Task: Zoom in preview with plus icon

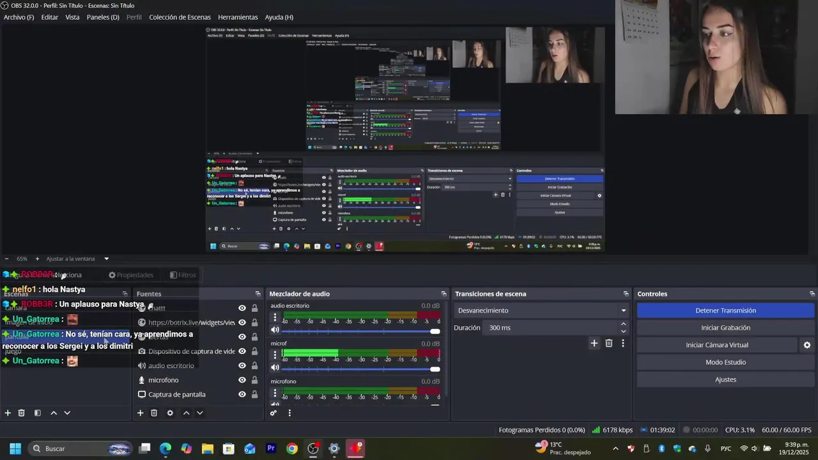Action: coord(37,259)
